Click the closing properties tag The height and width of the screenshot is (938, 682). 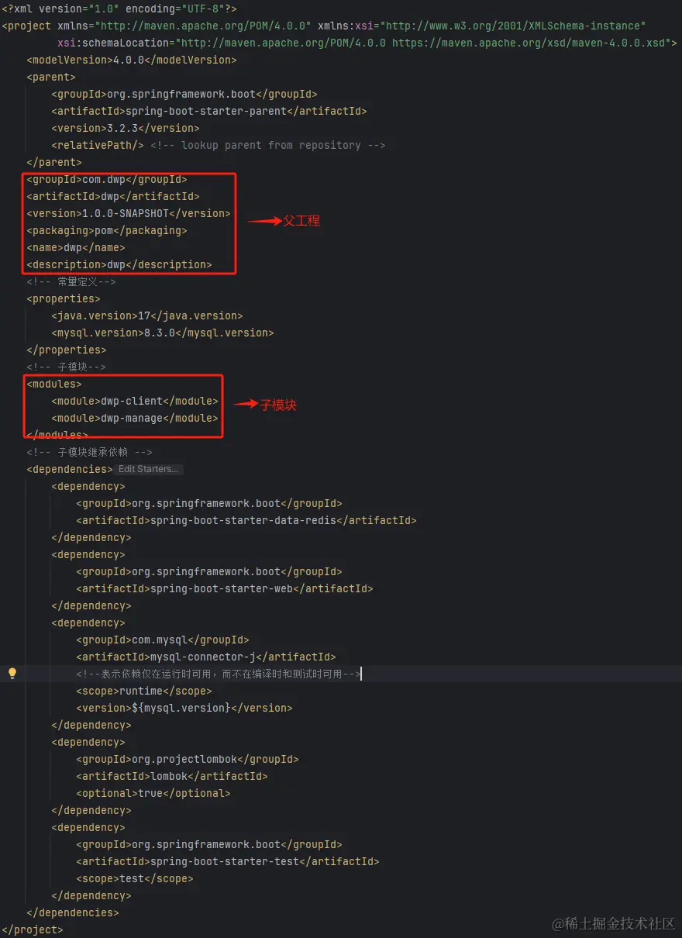click(x=67, y=350)
